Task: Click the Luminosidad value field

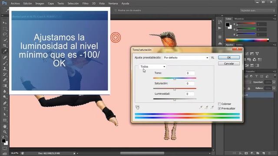Action: click(190, 94)
